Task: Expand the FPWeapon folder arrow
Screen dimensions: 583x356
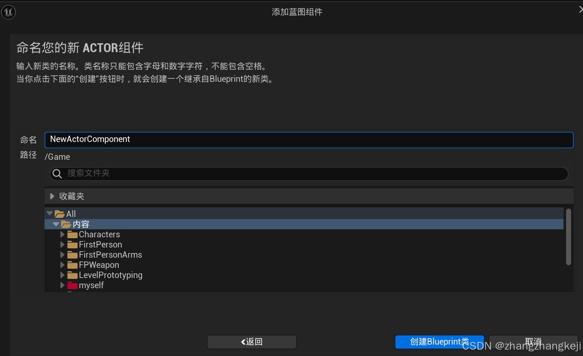Action: (x=62, y=265)
